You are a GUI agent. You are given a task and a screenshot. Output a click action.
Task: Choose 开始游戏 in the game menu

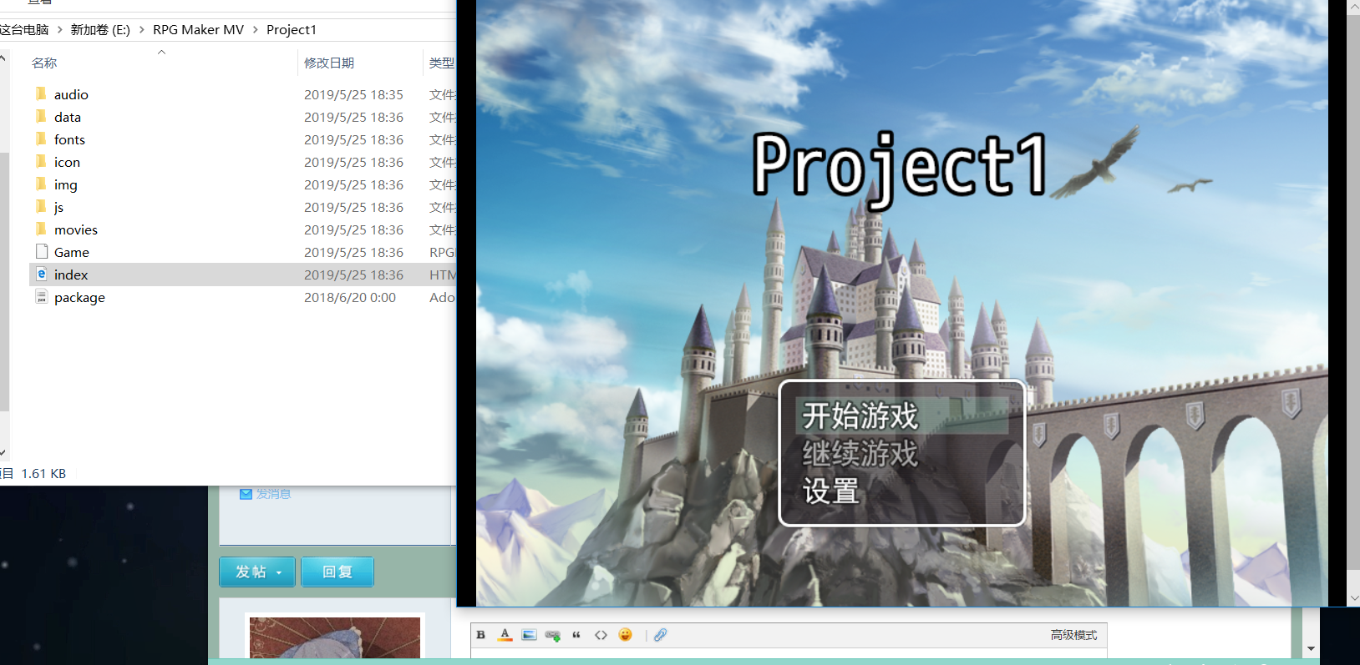click(x=860, y=416)
